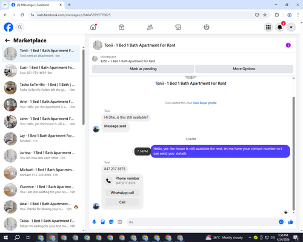Select the Messenger | Facebook browser tab
The width and height of the screenshot is (303, 242).
pyautogui.click(x=36, y=5)
